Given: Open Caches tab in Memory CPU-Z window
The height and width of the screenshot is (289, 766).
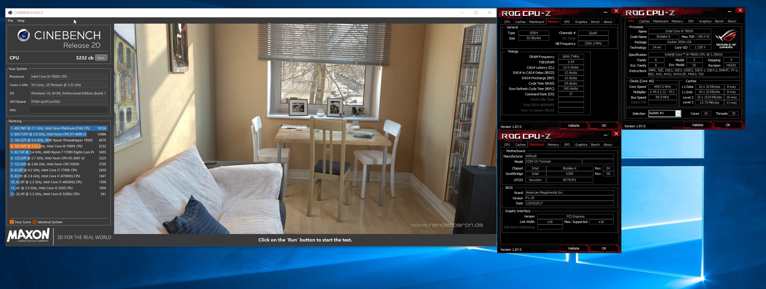Looking at the screenshot, I should (x=520, y=22).
